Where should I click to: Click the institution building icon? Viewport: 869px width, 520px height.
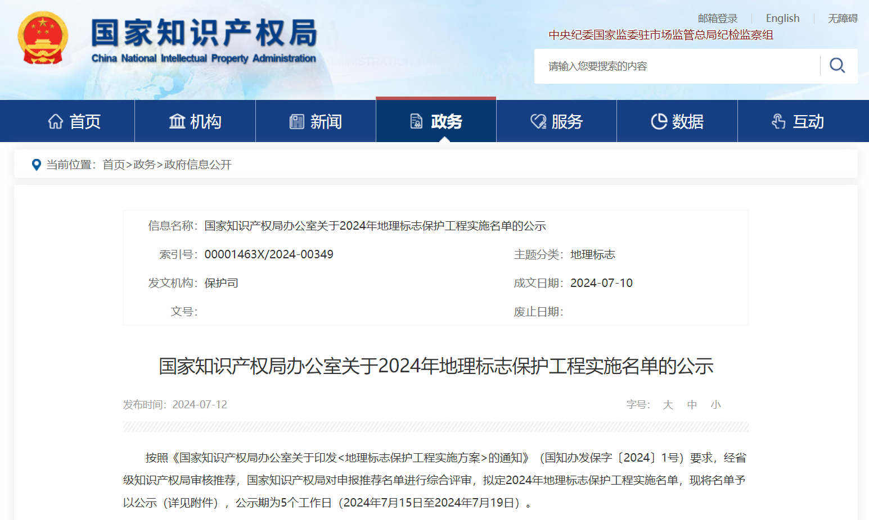point(177,121)
